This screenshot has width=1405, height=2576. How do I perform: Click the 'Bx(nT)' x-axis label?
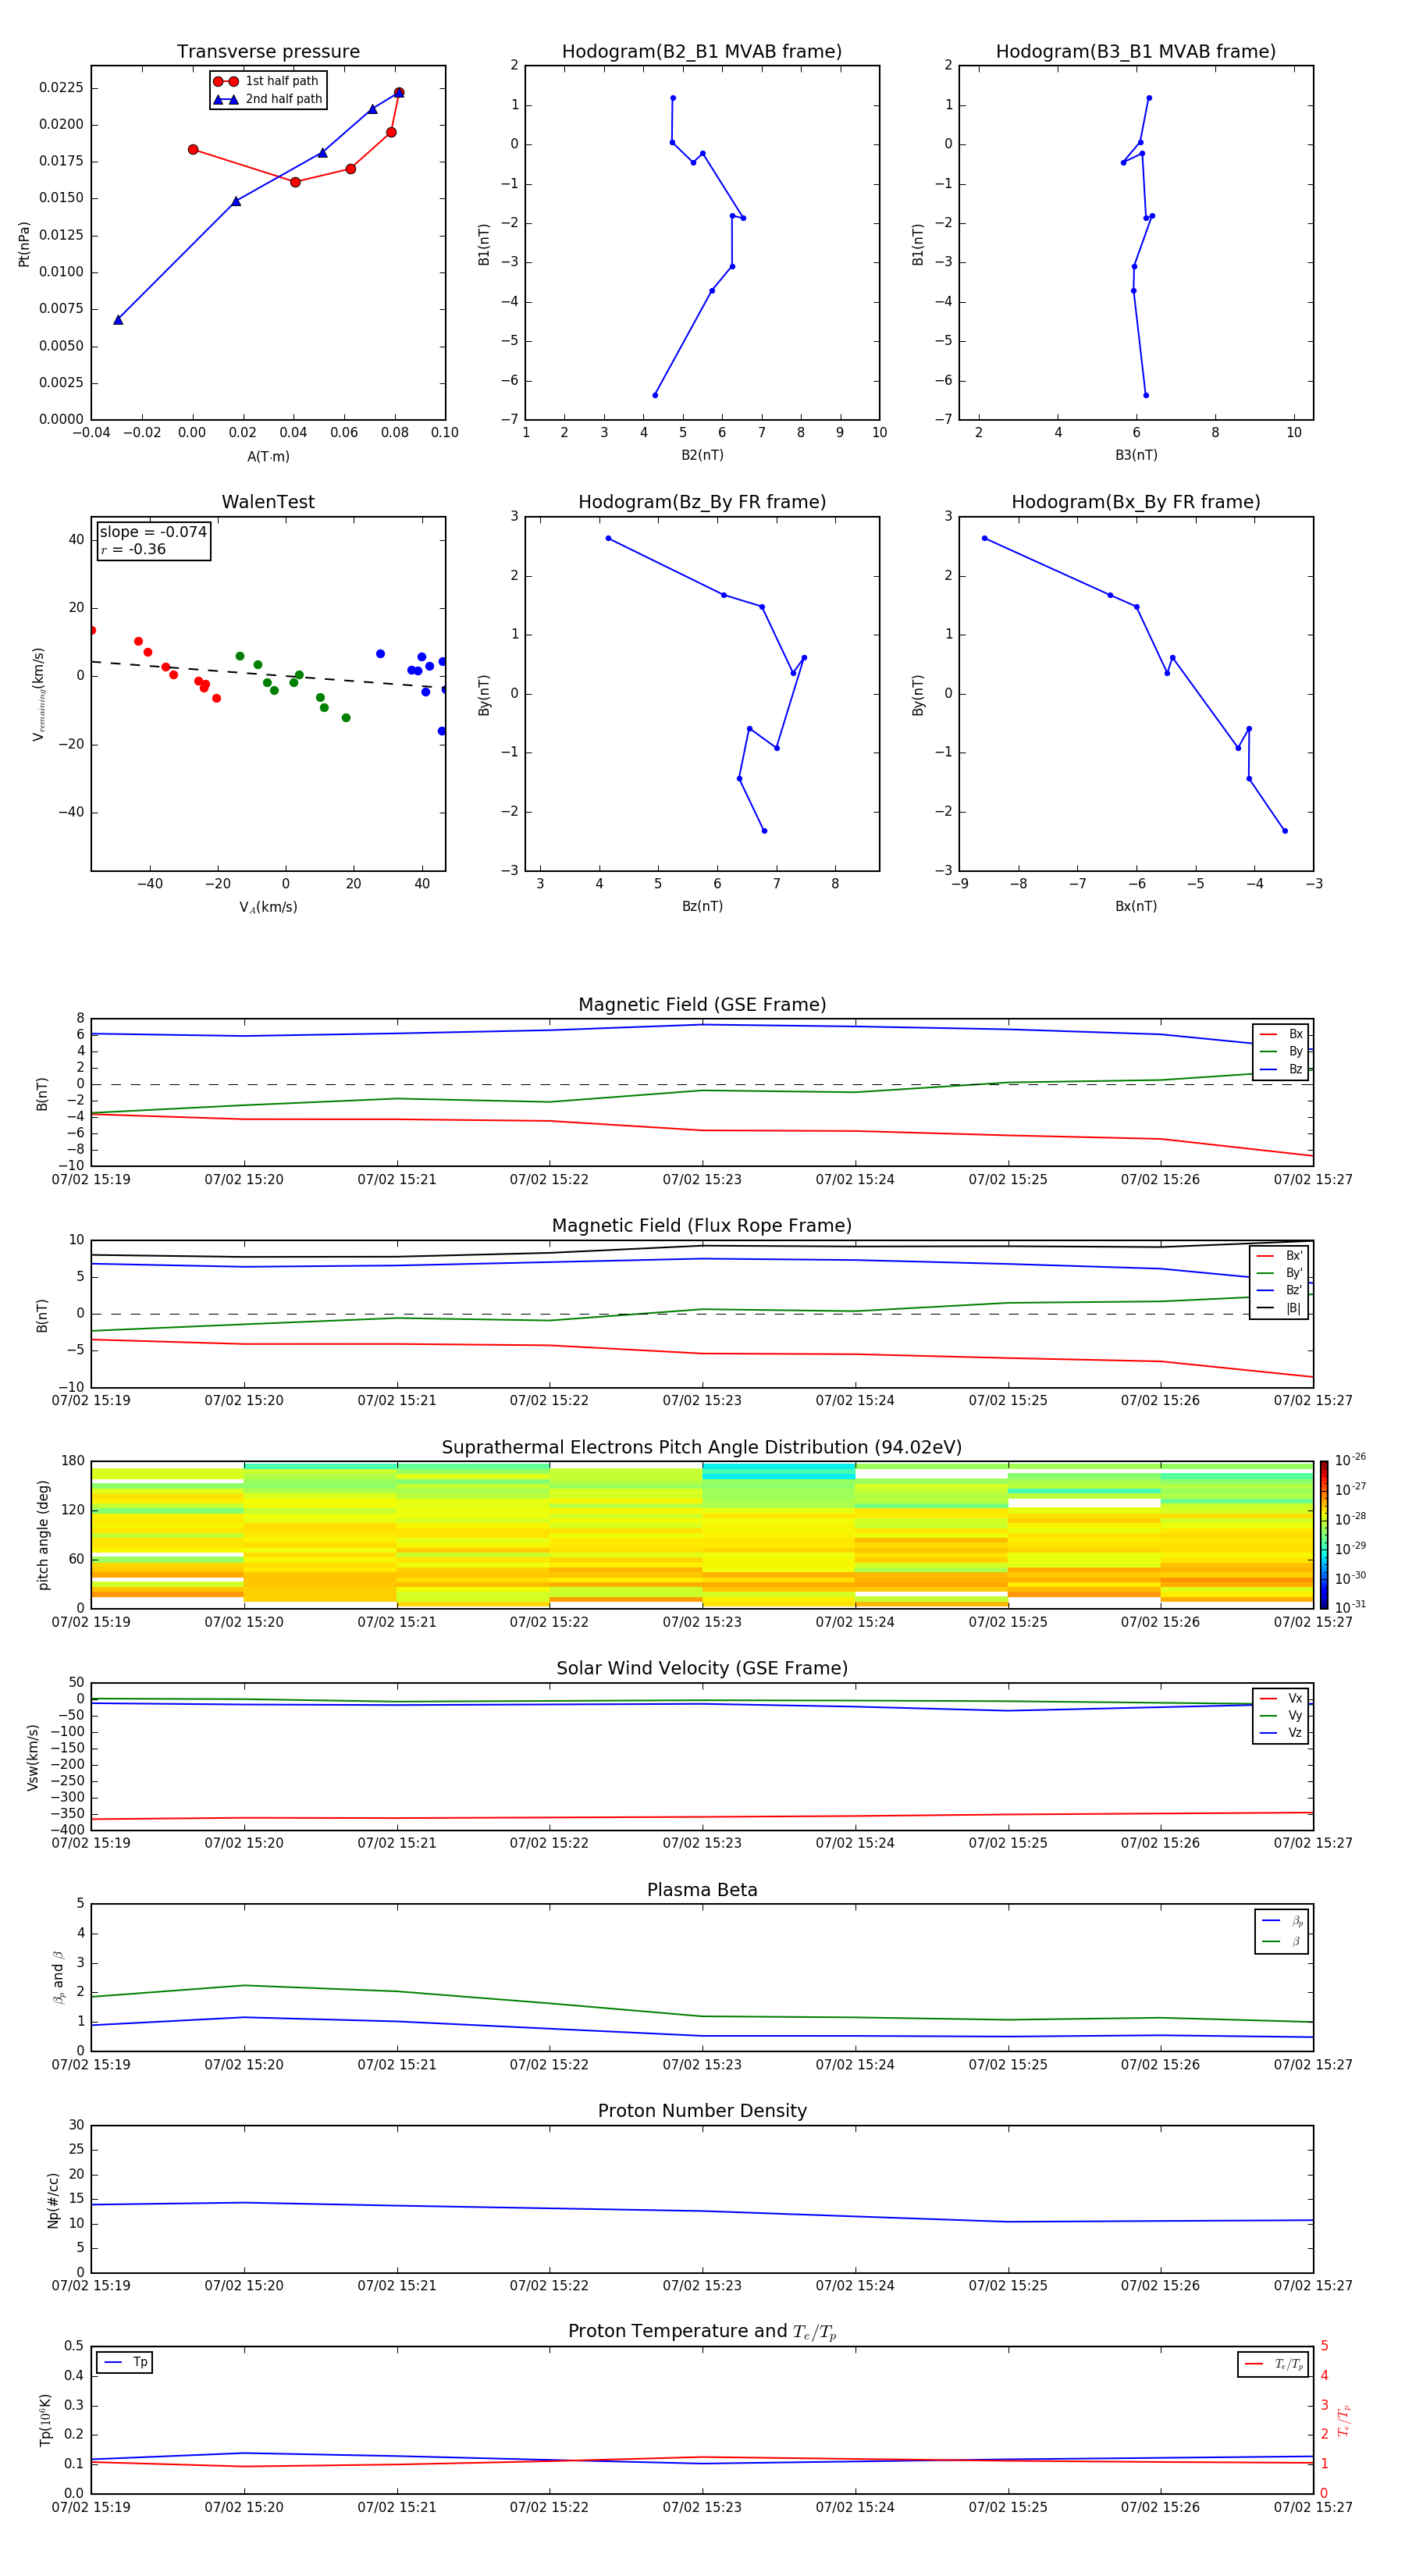pos(1136,906)
